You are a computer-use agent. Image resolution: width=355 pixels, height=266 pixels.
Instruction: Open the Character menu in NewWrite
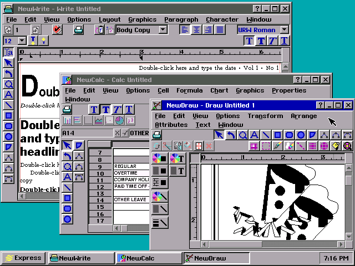point(222,20)
